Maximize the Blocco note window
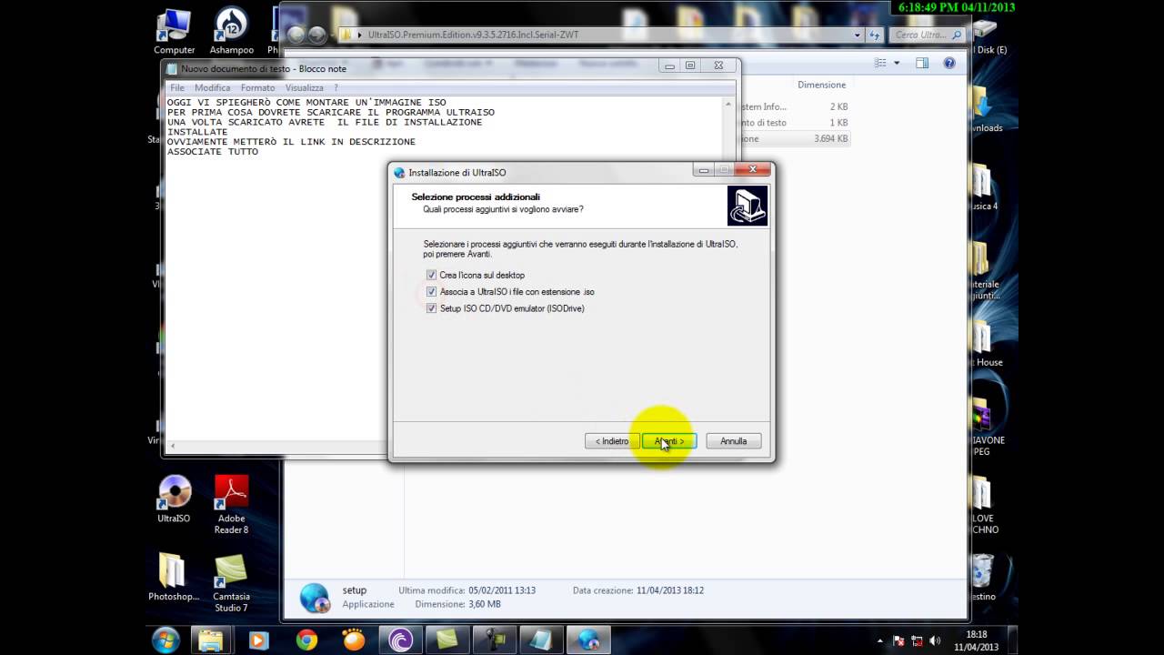Image resolution: width=1164 pixels, height=655 pixels. (x=690, y=65)
